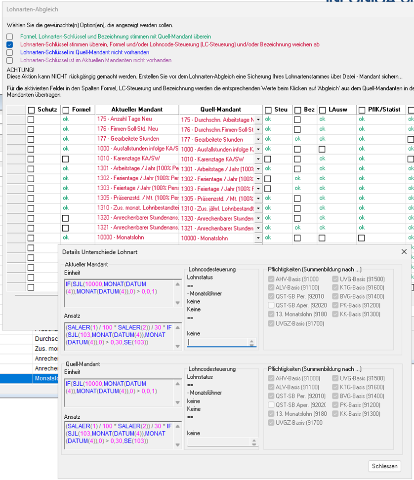Open Quell-Mandant dropdown for 1301 Arbeitstage / Jahr

[258, 169]
